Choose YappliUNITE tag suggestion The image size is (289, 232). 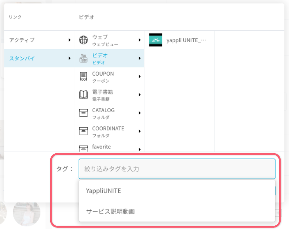point(177,191)
